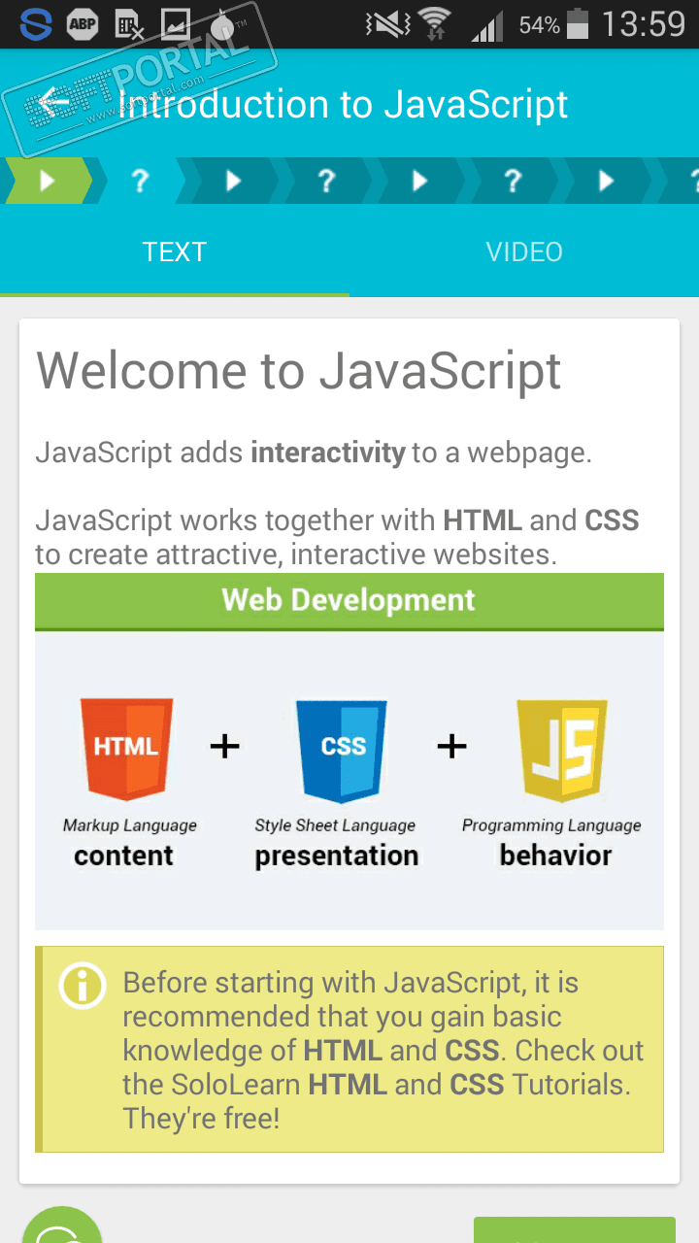Open the second question-mark quiz step

click(x=326, y=181)
